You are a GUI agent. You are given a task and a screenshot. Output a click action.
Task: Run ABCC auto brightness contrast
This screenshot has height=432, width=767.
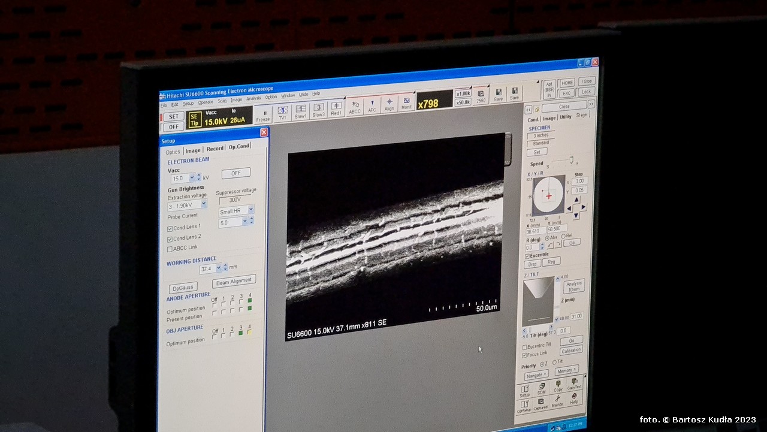click(x=355, y=107)
